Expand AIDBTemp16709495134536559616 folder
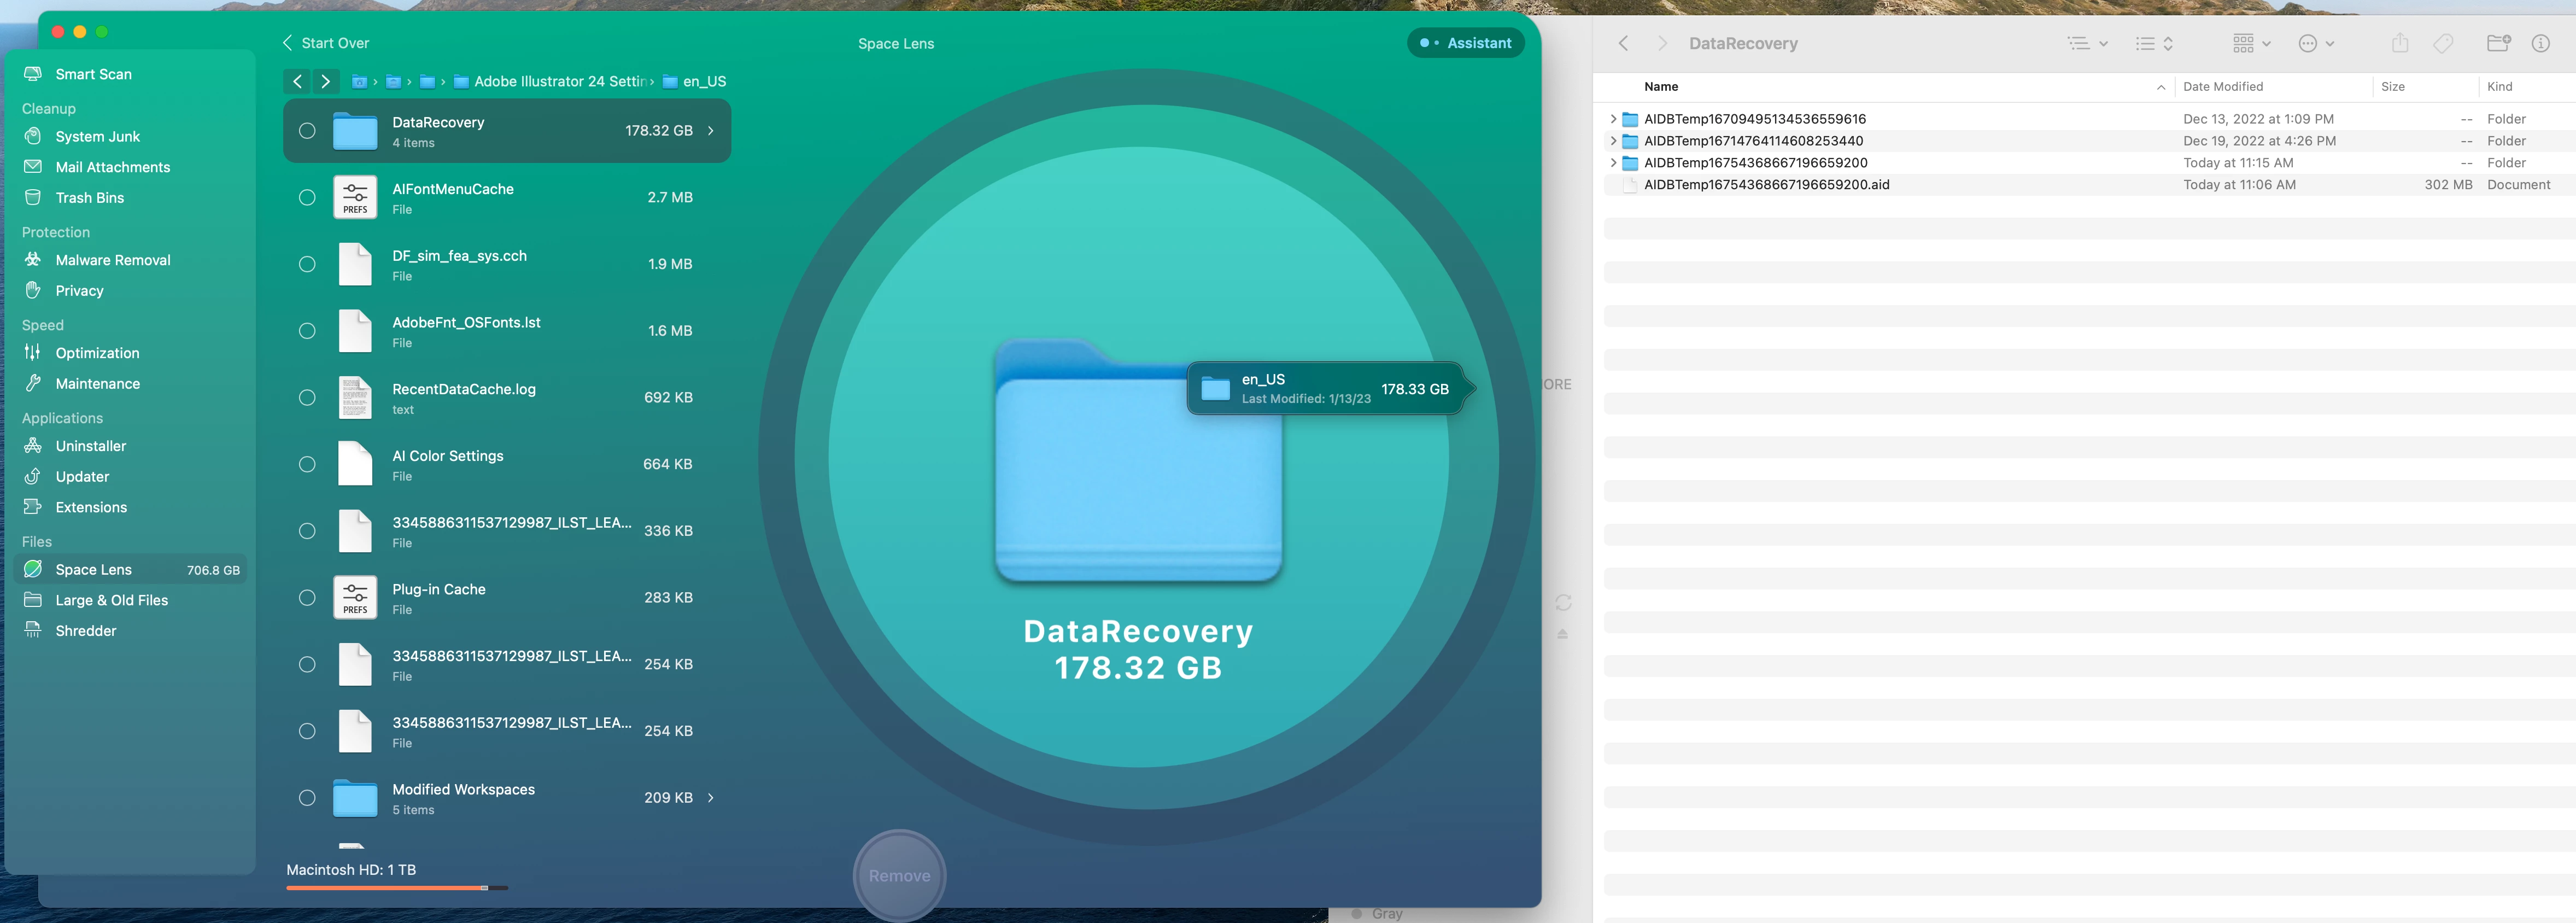 click(1612, 119)
